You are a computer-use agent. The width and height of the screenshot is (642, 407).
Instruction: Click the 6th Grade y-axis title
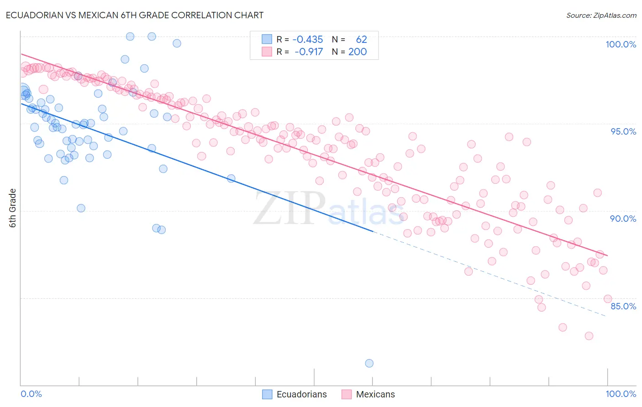(13, 208)
